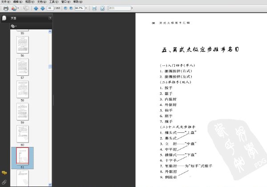Click the chapter heading 五、吴式太极定步推手名目

pyautogui.click(x=200, y=49)
